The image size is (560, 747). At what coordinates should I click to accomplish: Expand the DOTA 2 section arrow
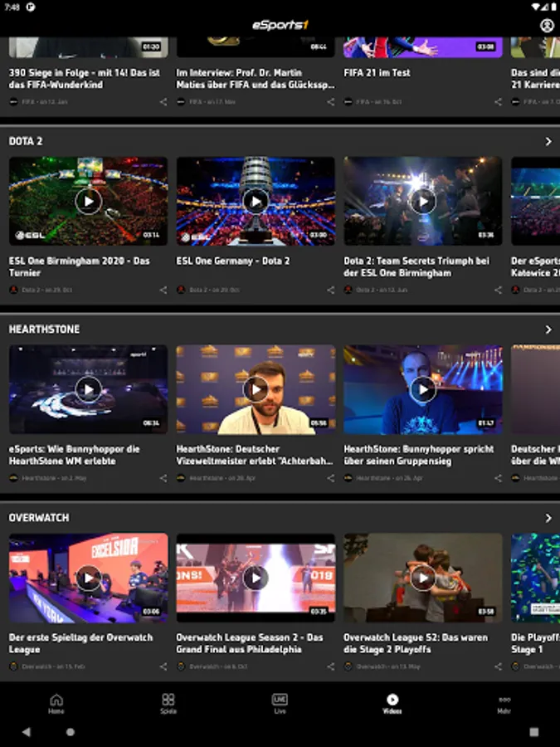548,141
